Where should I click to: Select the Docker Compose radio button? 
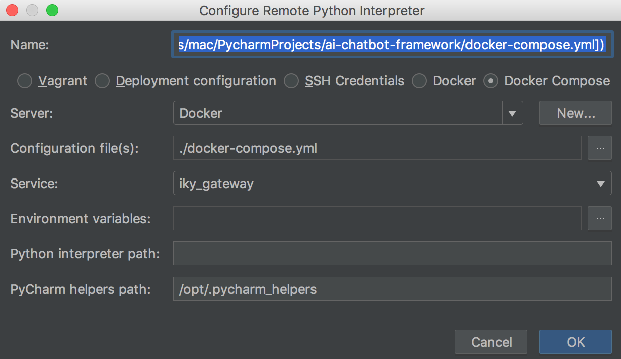pos(491,81)
